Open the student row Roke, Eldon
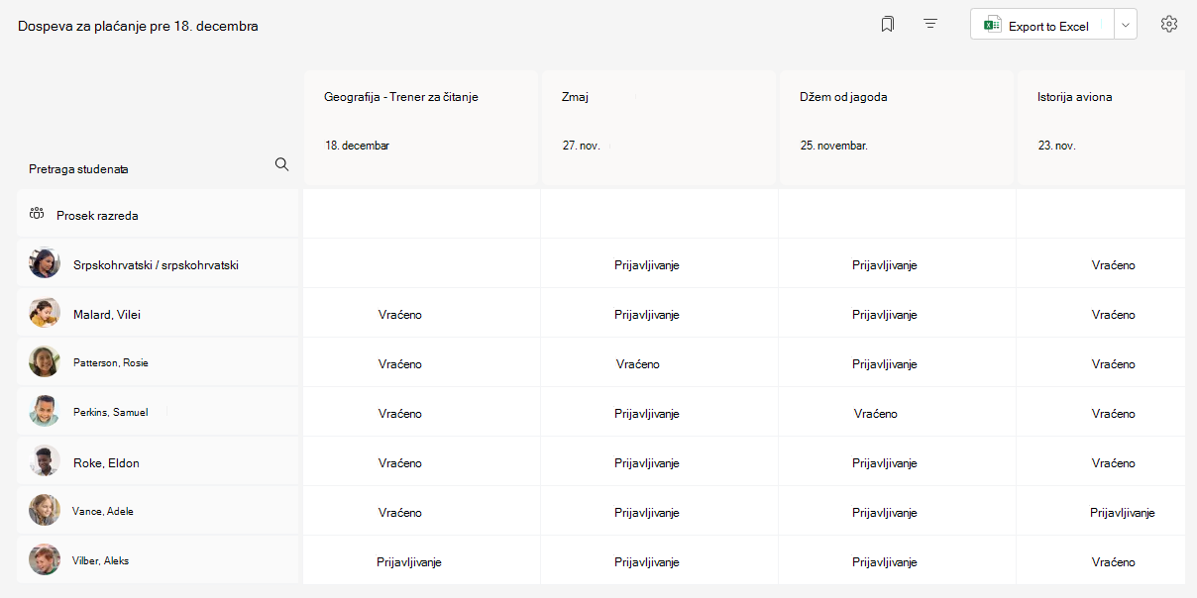The height and width of the screenshot is (598, 1197). click(159, 461)
